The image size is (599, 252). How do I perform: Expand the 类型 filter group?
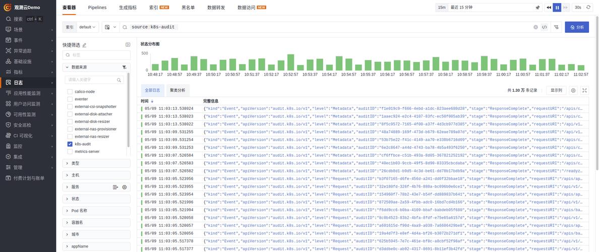point(96,163)
